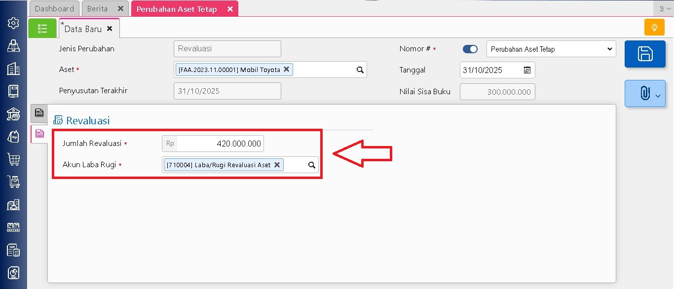This screenshot has width=674, height=289.
Task: Open the Perubahan Aset Tetap numbering dropdown
Action: [x=551, y=49]
